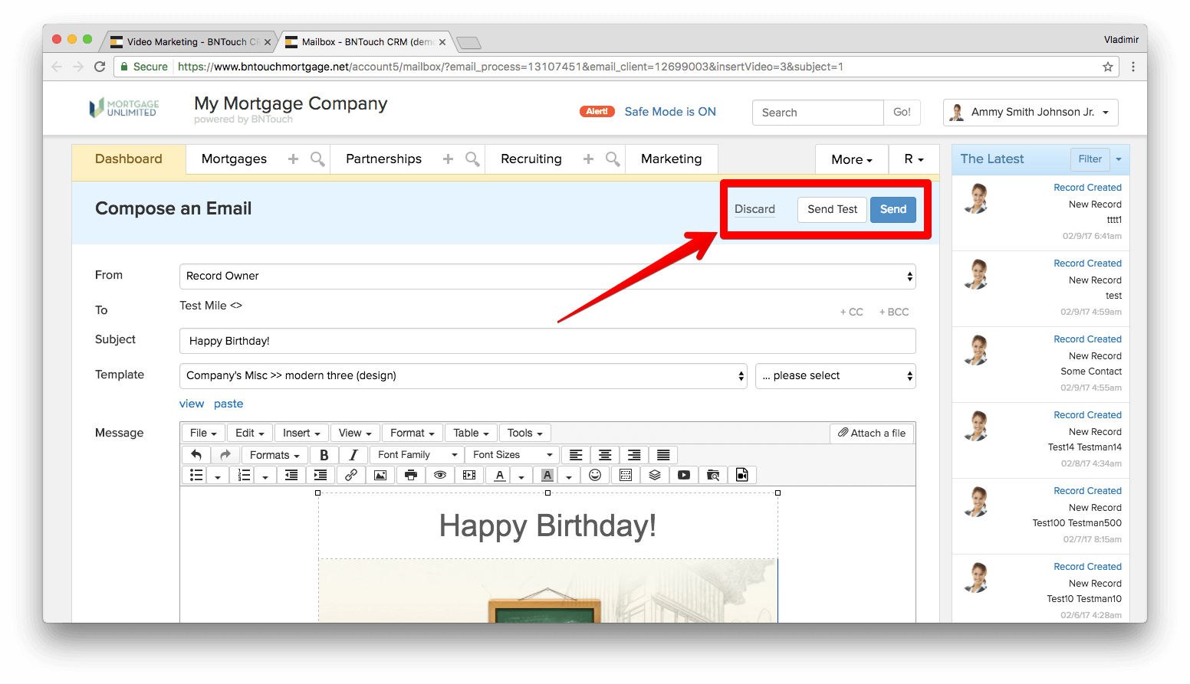This screenshot has width=1190, height=684.
Task: Click the text color A button
Action: (x=500, y=475)
